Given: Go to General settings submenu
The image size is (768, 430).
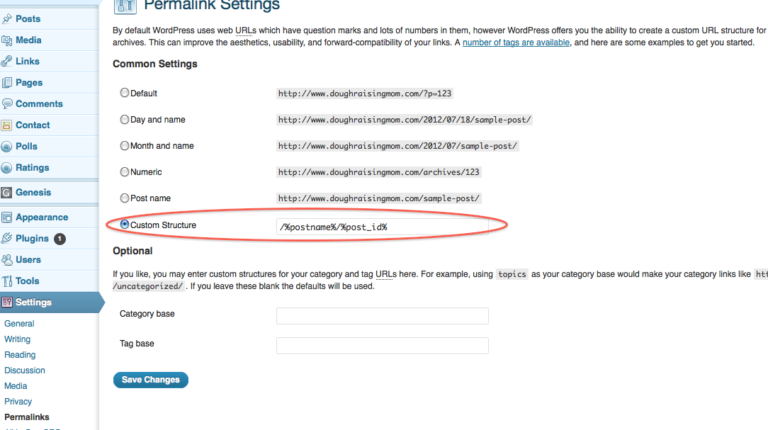Looking at the screenshot, I should 19,324.
